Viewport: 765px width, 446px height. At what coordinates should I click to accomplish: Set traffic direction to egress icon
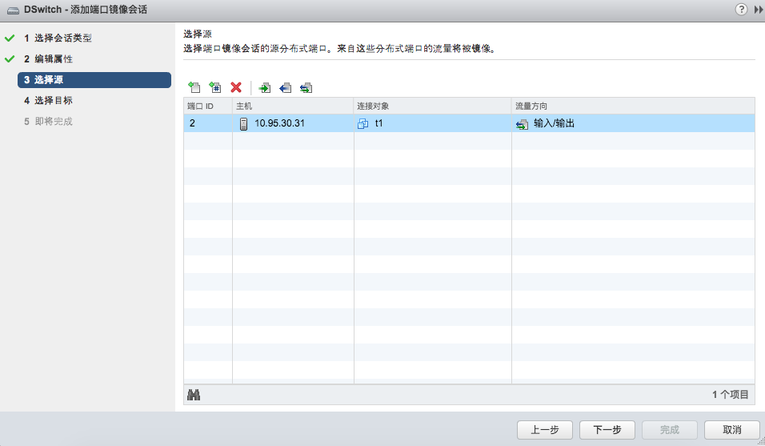click(x=286, y=88)
